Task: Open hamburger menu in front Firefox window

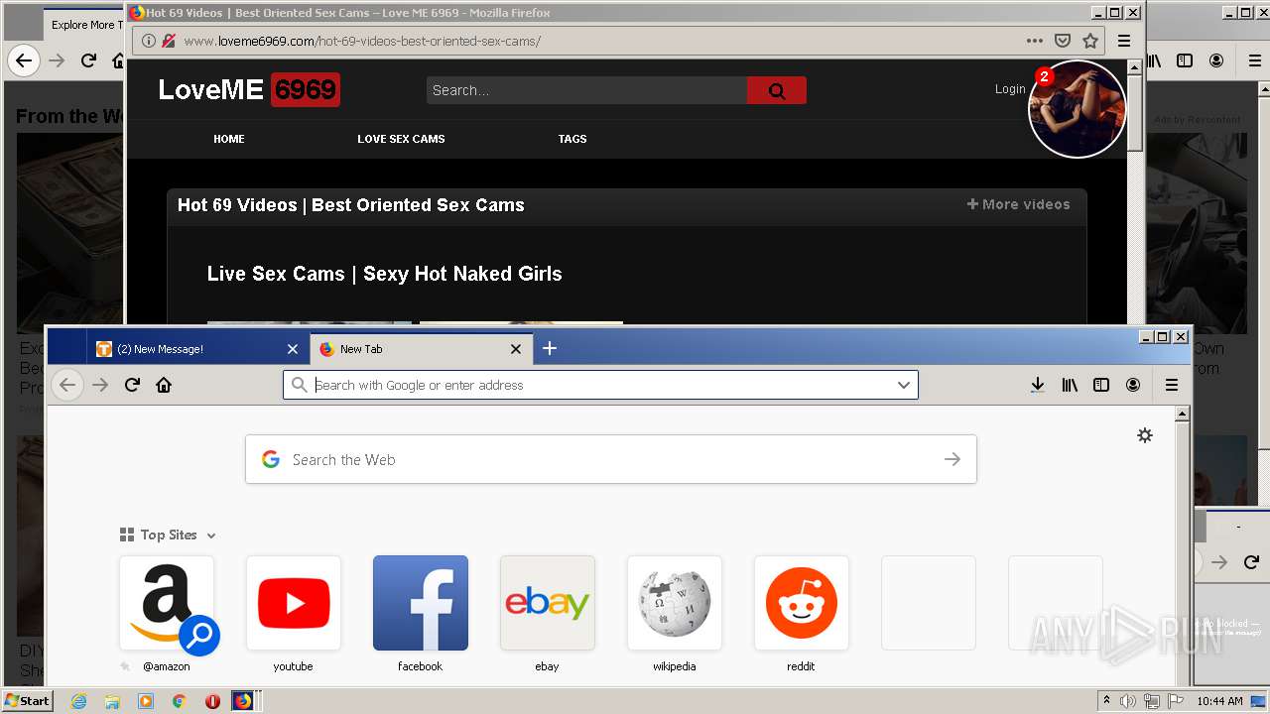Action: pyautogui.click(x=1172, y=385)
